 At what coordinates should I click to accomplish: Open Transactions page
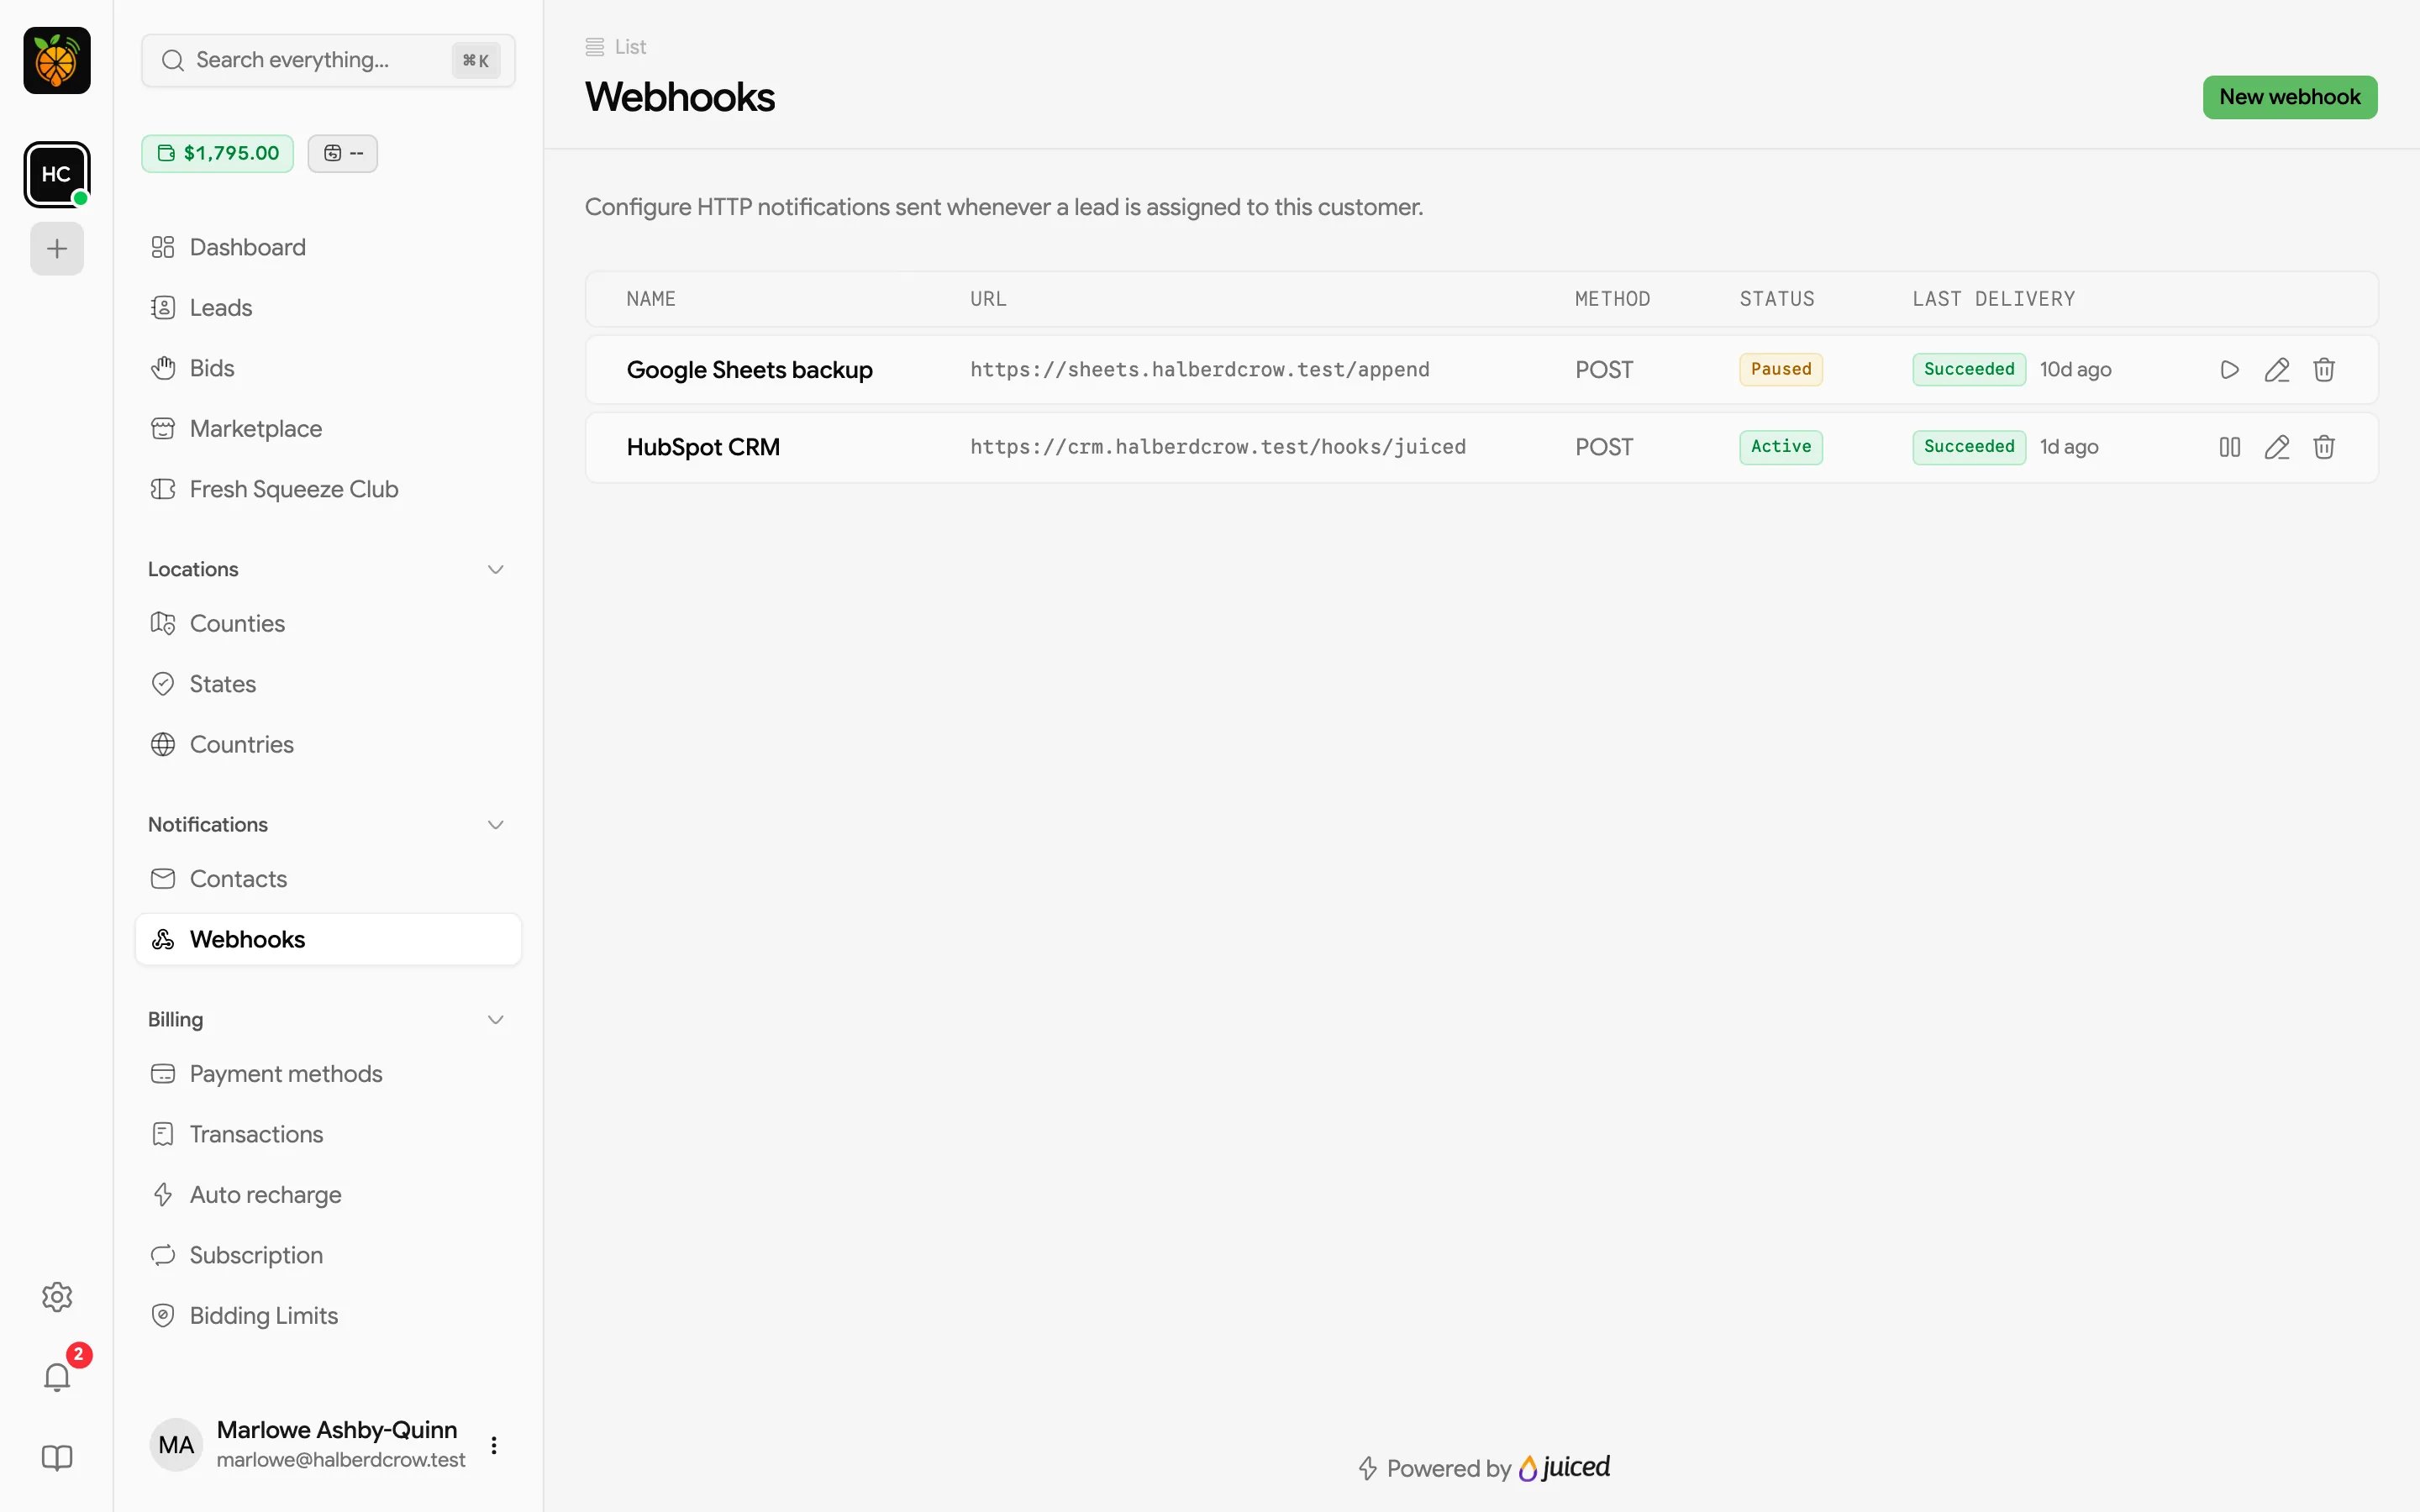[328, 1134]
